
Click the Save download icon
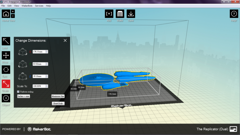pos(131,14)
